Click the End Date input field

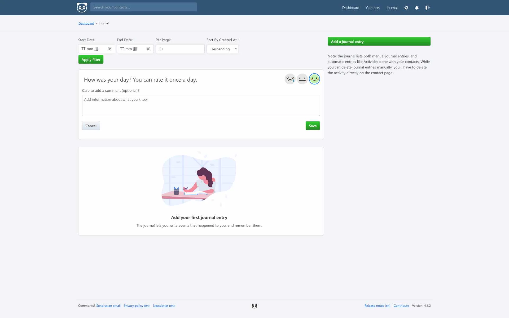(135, 49)
